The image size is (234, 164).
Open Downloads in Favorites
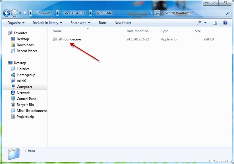point(25,45)
